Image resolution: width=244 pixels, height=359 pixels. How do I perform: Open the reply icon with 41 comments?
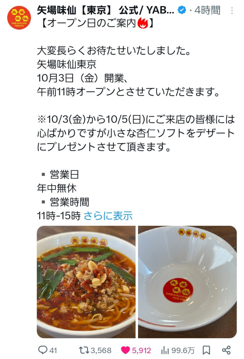click(x=42, y=350)
